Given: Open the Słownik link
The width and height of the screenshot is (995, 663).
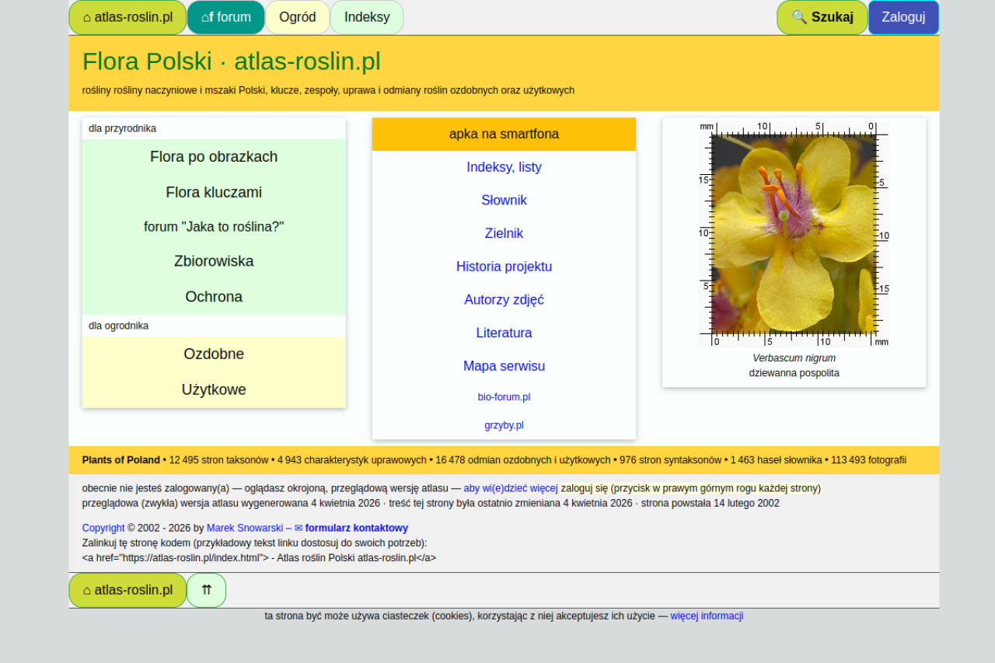Looking at the screenshot, I should pos(504,201).
